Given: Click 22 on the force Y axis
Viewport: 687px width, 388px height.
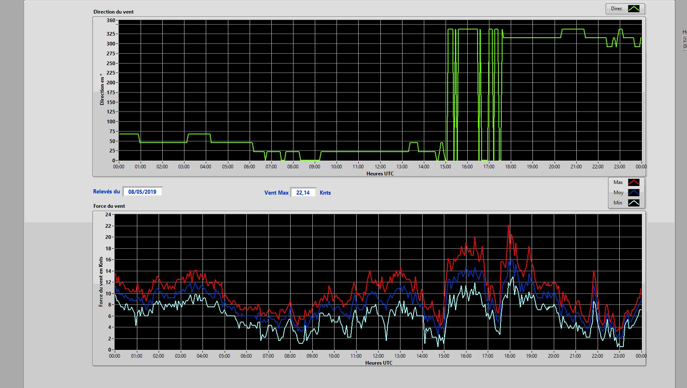Looking at the screenshot, I should [108, 226].
